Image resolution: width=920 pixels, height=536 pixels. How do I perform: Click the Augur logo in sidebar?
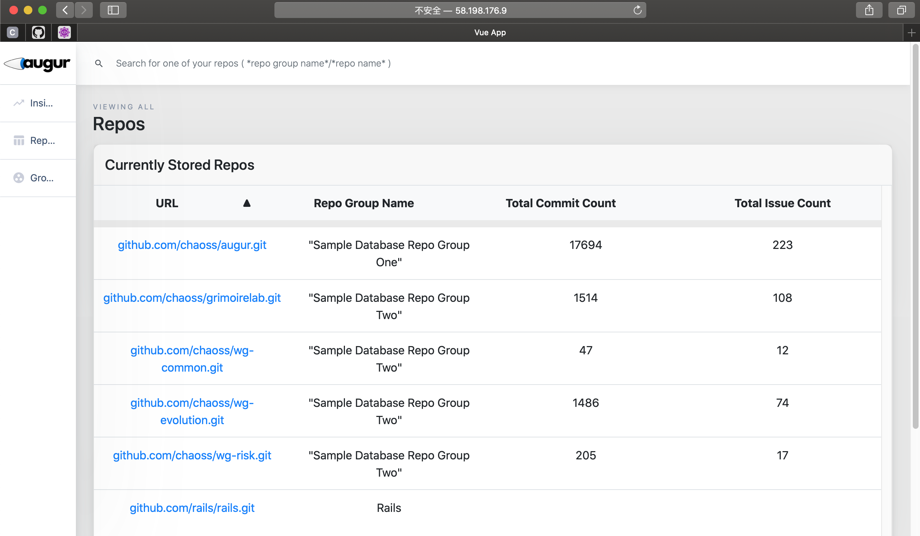pyautogui.click(x=37, y=64)
